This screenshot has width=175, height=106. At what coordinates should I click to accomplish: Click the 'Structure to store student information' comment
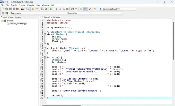click(73, 32)
